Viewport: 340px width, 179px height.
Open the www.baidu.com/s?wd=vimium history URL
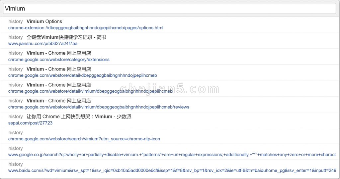click(172, 171)
